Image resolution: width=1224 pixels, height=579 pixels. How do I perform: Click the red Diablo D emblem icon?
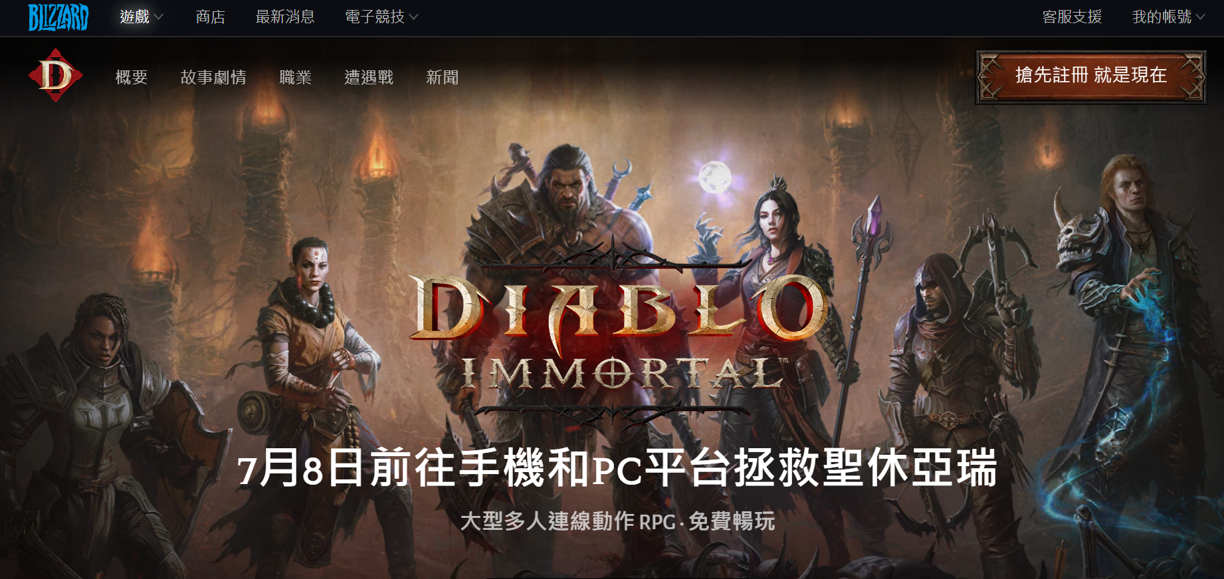(x=55, y=75)
